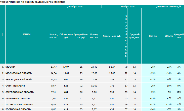Click Краснодарский край count change -12%
Image resolution: width=184 pixels, height=111 pixels.
pos(153,79)
